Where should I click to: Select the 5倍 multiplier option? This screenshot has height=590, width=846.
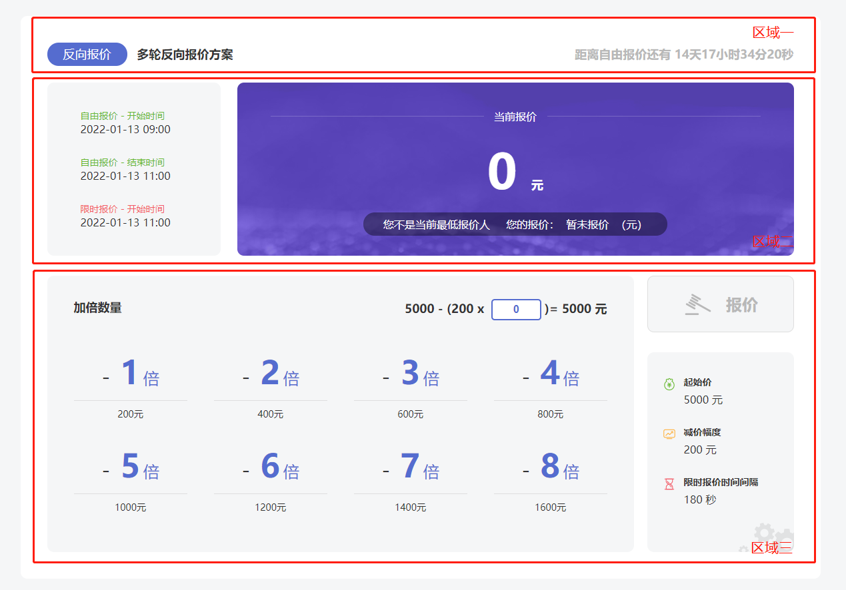coord(131,467)
